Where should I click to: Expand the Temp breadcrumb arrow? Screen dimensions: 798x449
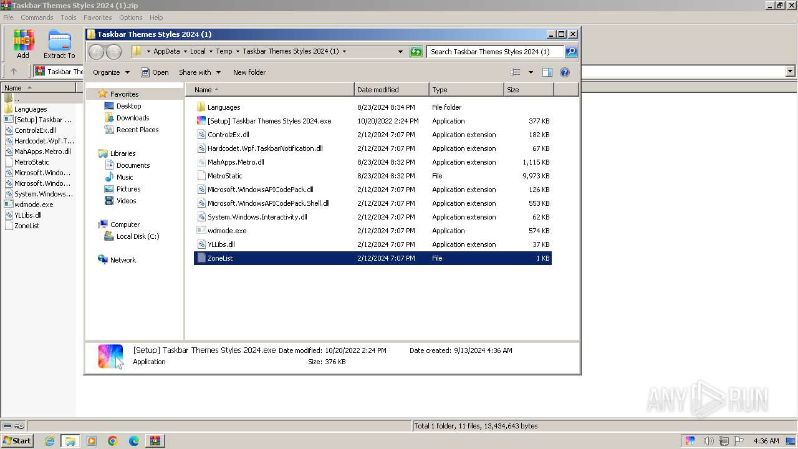(x=238, y=51)
